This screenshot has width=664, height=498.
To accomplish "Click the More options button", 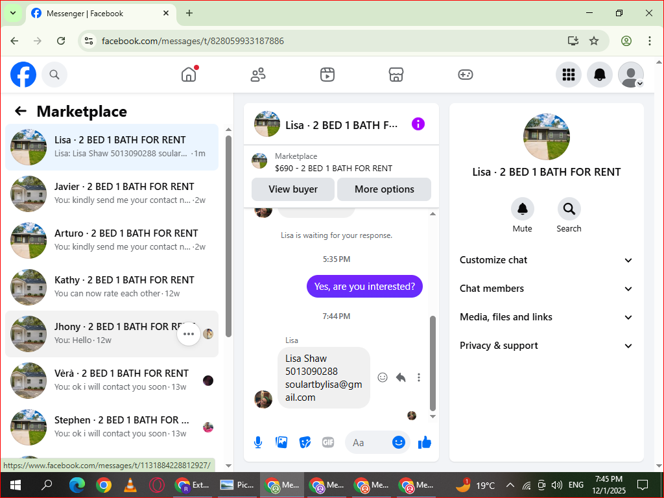I will (384, 189).
